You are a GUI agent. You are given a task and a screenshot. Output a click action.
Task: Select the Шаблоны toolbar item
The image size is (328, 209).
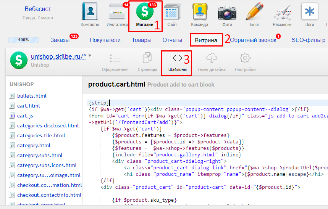coord(177,62)
